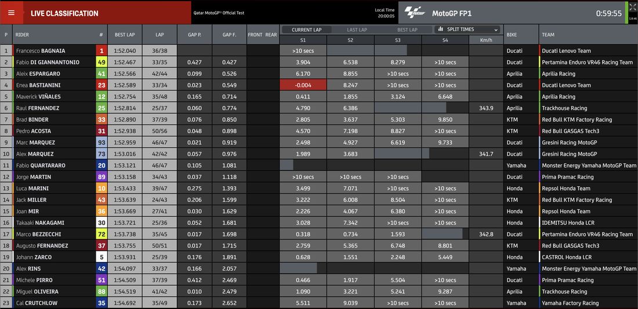638x309 pixels.
Task: Select rider Joan MIR
Action: click(x=27, y=212)
